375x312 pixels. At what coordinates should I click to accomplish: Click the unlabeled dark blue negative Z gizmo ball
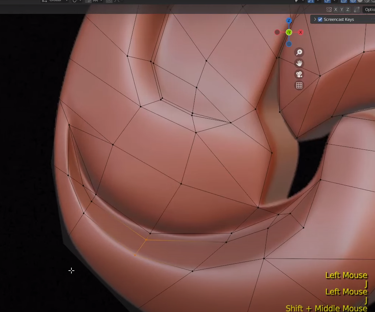(289, 44)
